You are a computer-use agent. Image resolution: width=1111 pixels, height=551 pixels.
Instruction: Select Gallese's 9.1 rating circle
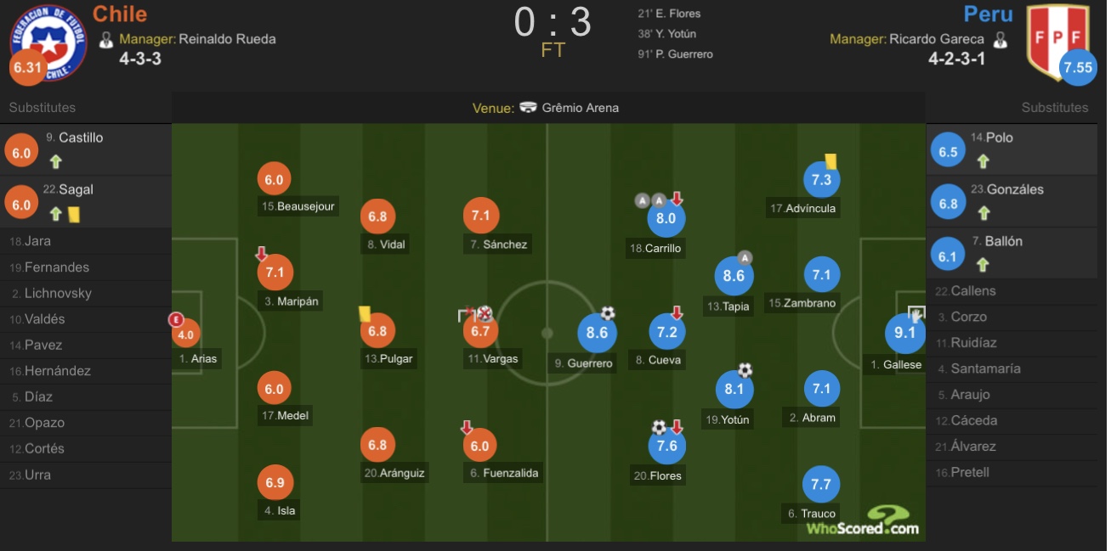(x=905, y=333)
